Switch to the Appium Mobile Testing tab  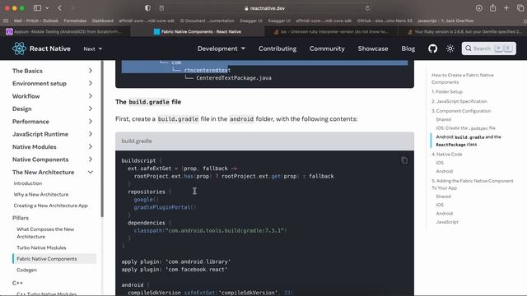(66, 31)
